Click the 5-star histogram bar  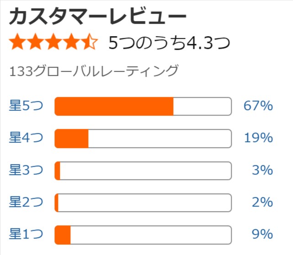pos(143,106)
